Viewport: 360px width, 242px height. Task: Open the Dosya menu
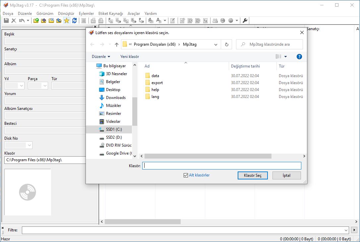coord(8,14)
